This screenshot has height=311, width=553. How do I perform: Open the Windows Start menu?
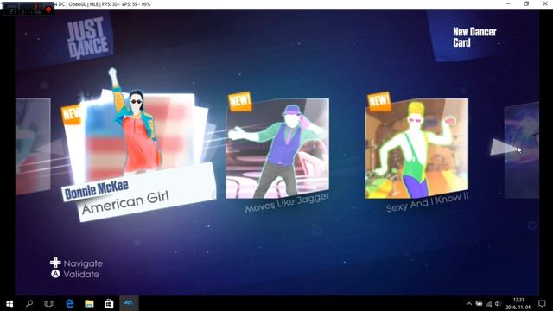click(x=10, y=303)
